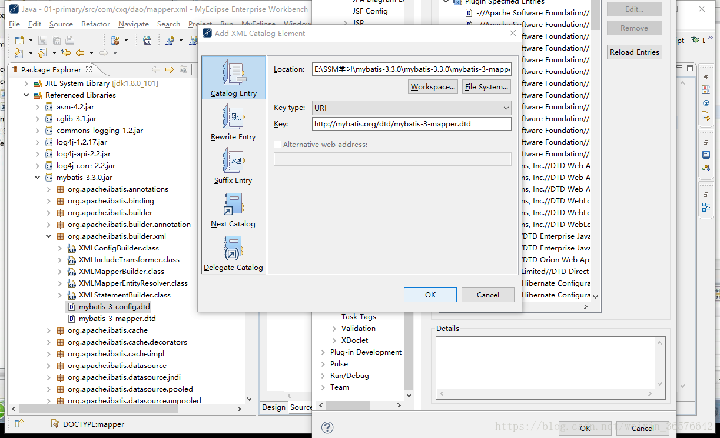Open the @ Javadoc view icon

[706, 103]
